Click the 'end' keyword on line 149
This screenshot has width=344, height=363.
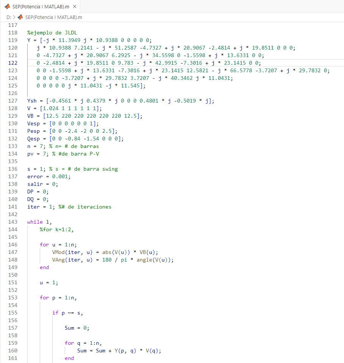point(44,267)
